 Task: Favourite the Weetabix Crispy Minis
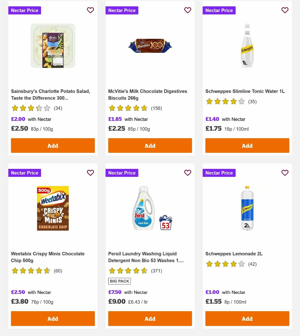pyautogui.click(x=90, y=173)
